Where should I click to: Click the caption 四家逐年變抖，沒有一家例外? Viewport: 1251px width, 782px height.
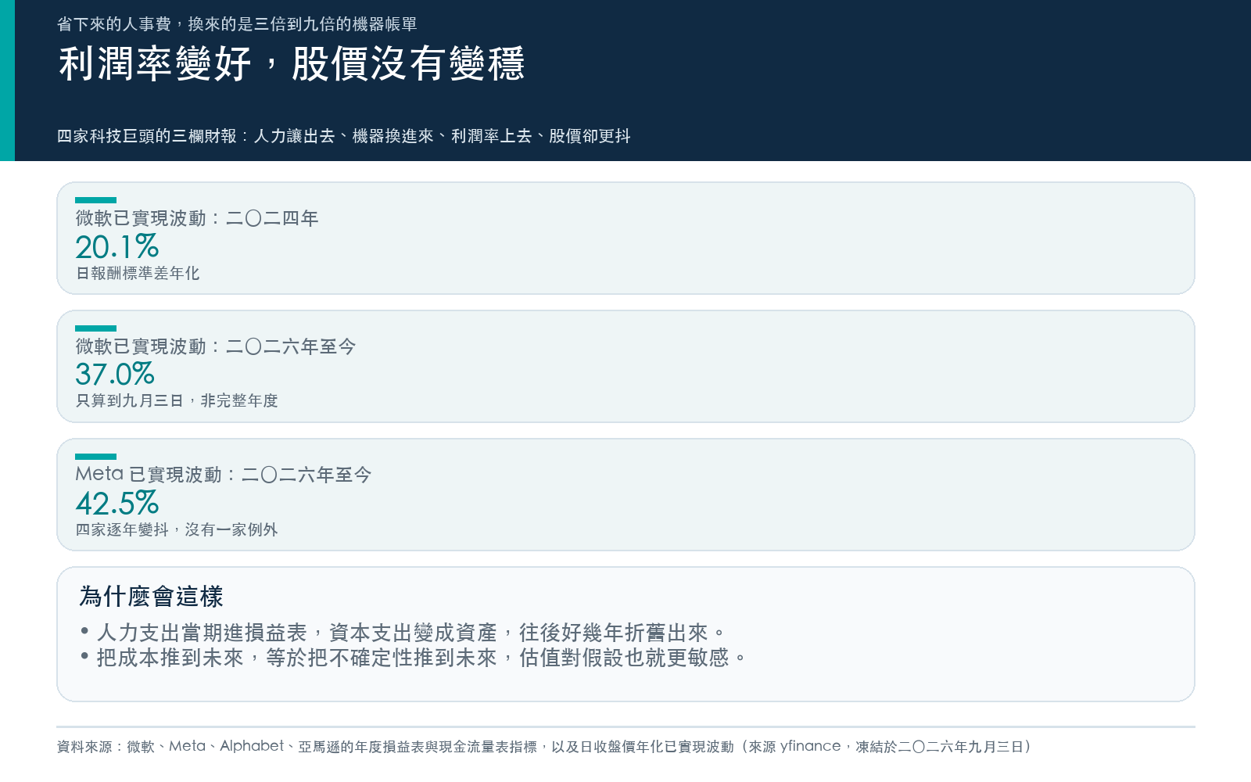pyautogui.click(x=177, y=529)
